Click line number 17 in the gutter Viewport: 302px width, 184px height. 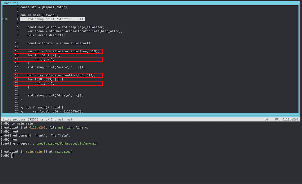point(17,71)
